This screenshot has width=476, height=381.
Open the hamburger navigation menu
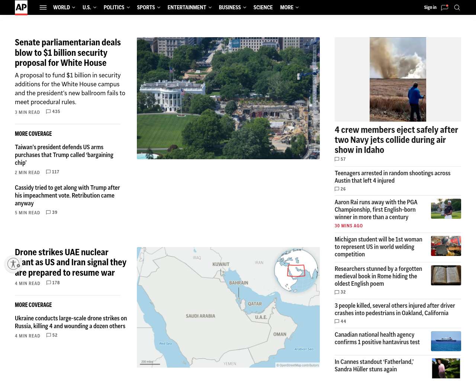point(43,7)
